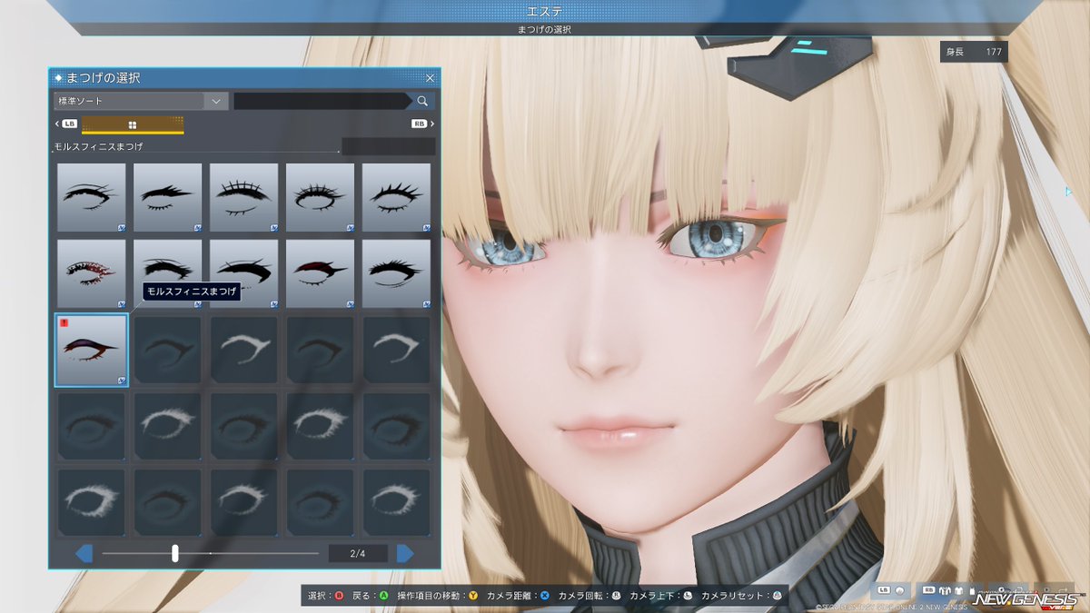Select the third thumbnail in row four
Viewport: 1090px width, 613px height.
(x=244, y=426)
